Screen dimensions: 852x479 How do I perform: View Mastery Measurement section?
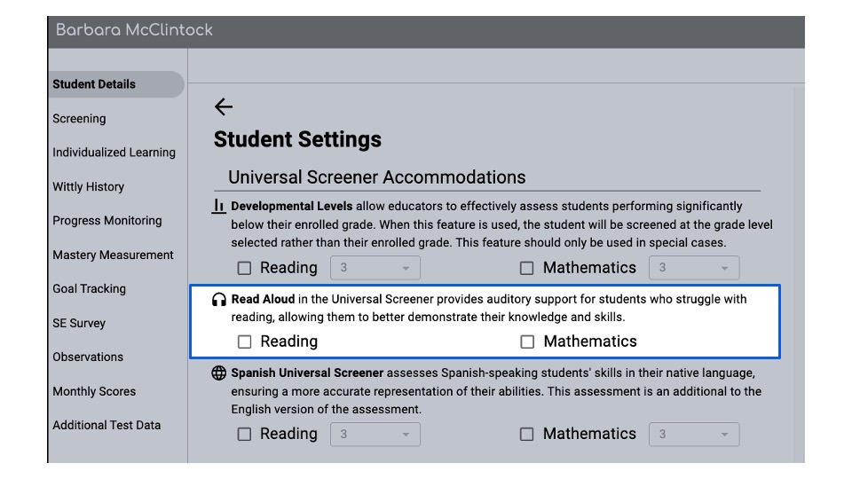point(113,255)
